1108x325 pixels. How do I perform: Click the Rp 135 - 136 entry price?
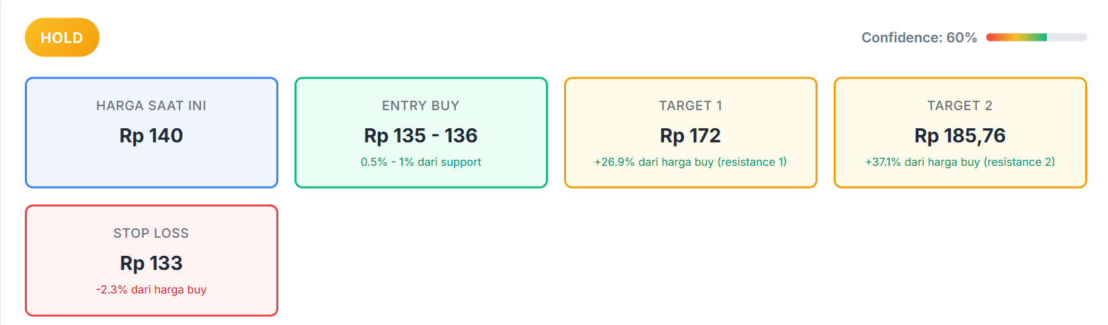(x=421, y=136)
